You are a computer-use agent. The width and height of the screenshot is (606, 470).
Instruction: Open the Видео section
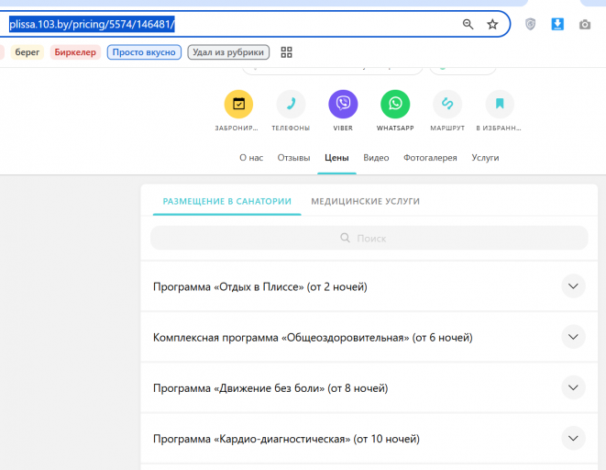(x=376, y=158)
